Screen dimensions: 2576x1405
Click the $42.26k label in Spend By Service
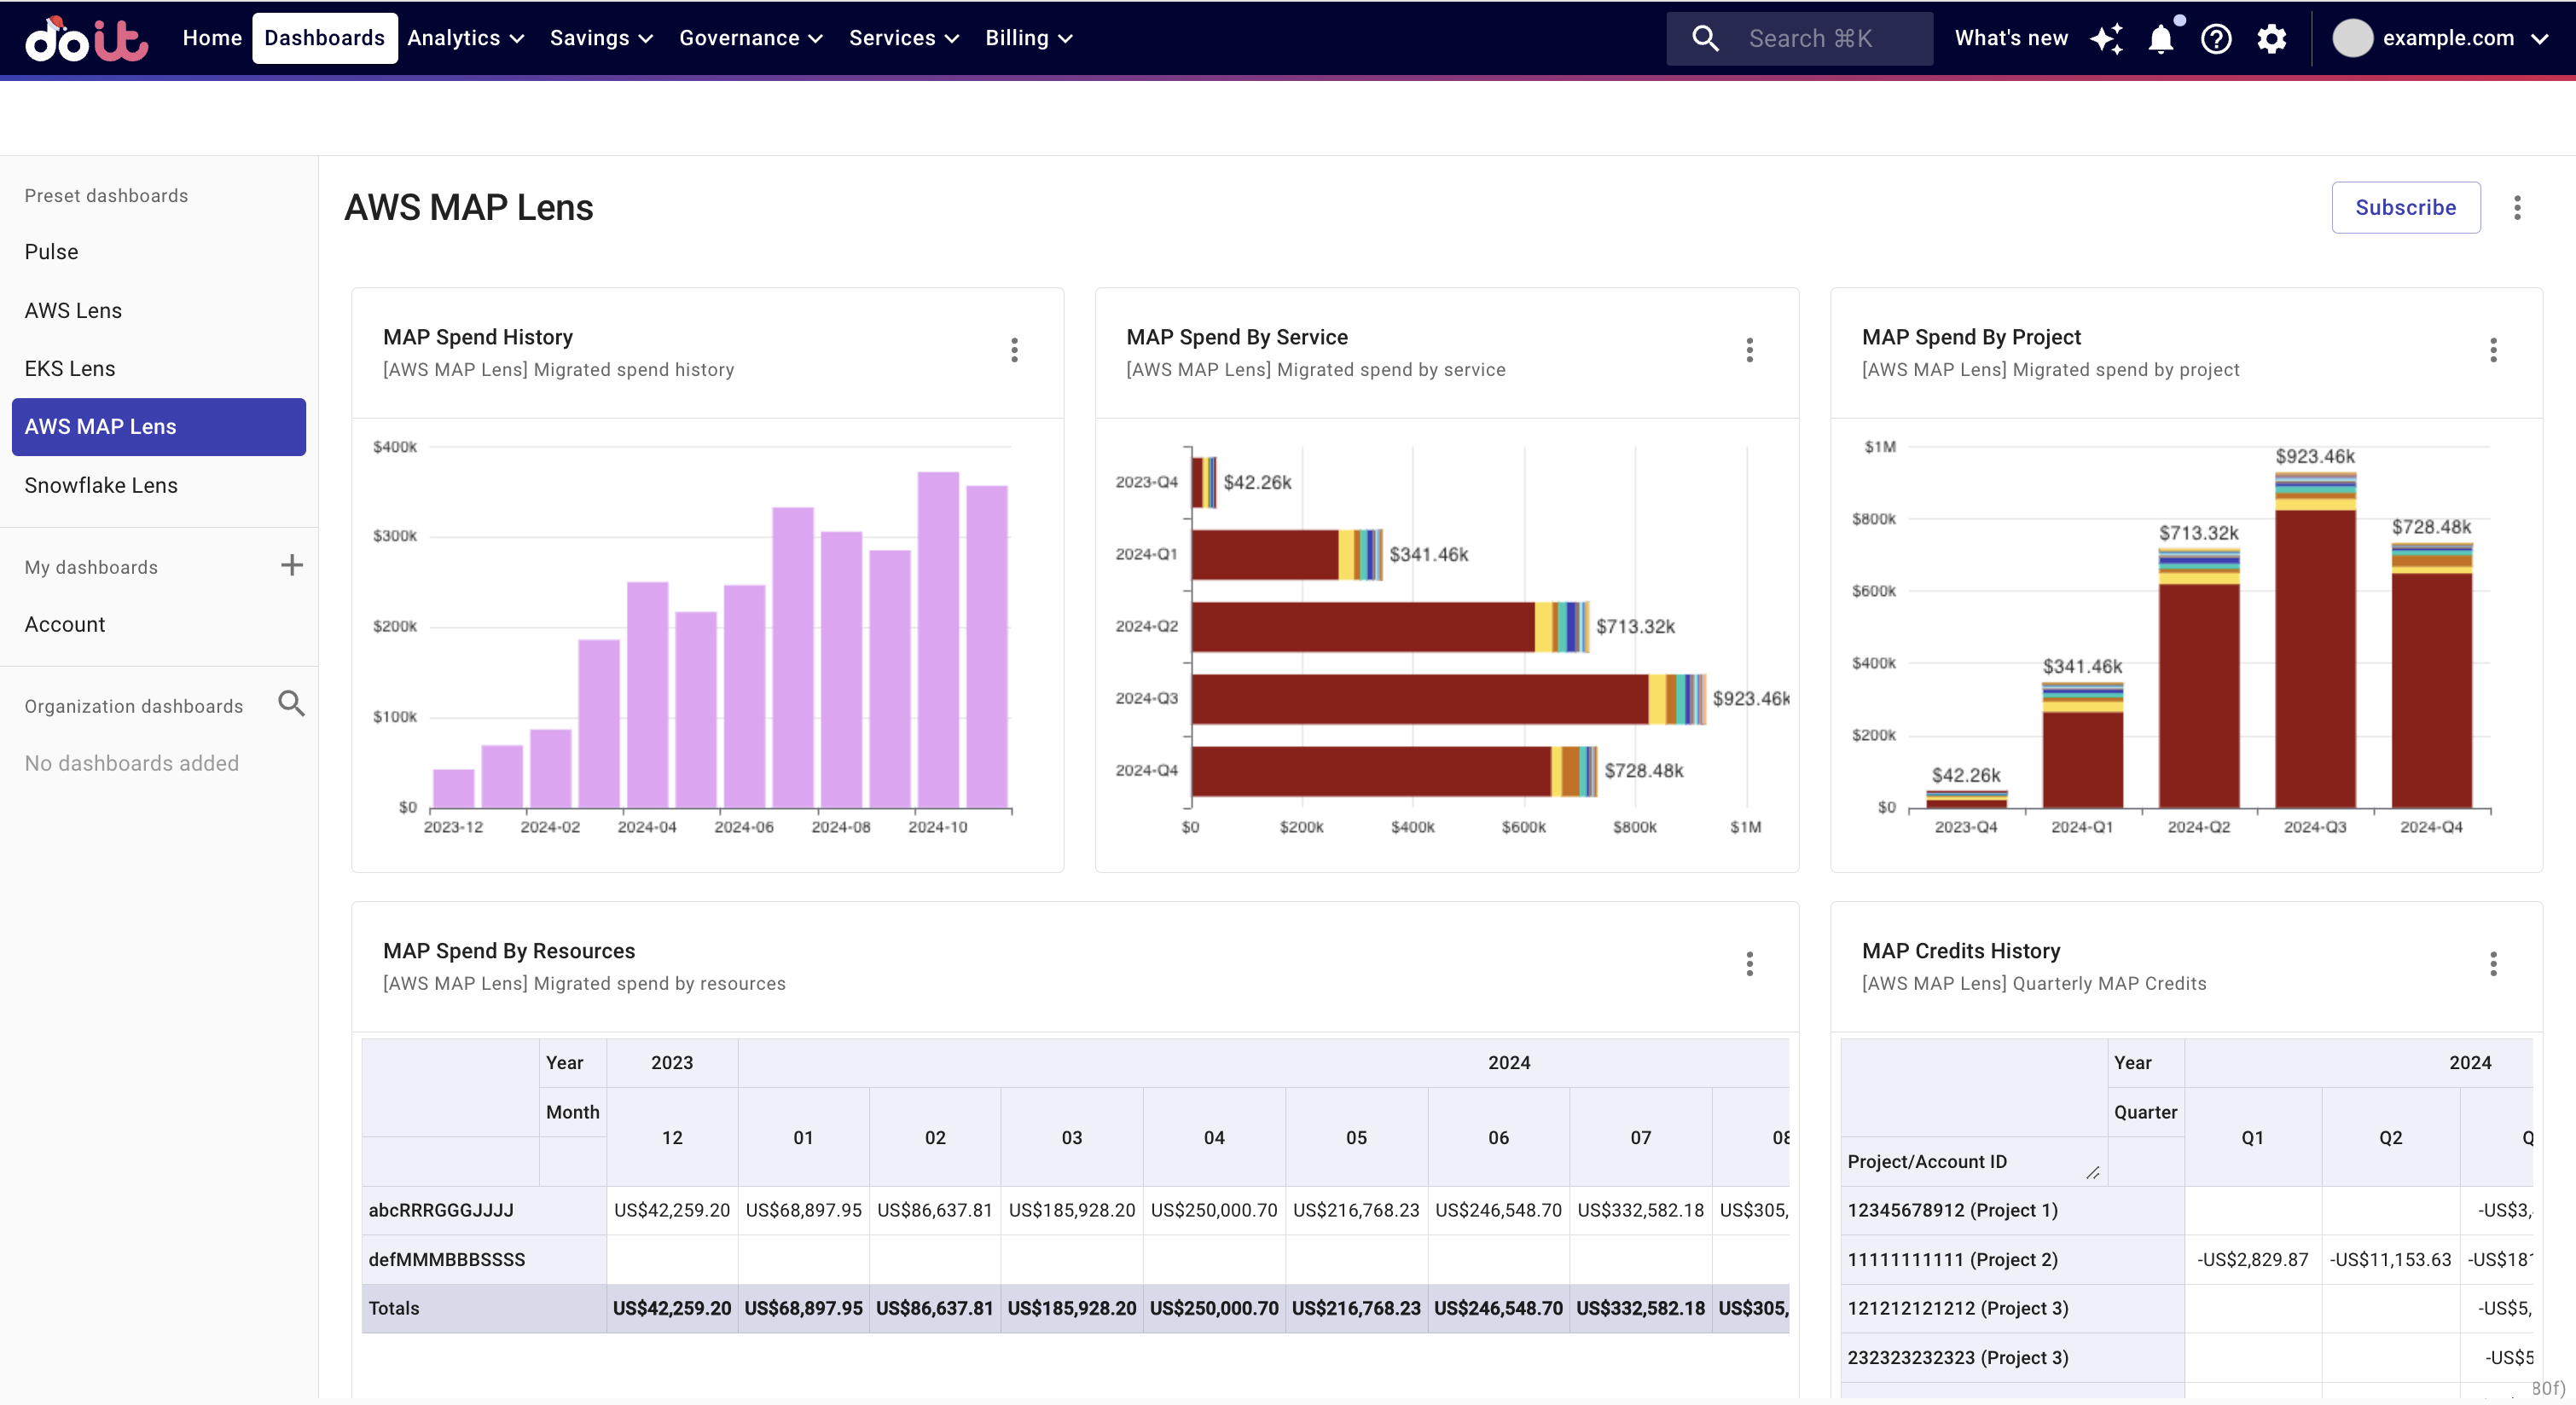[x=1257, y=482]
